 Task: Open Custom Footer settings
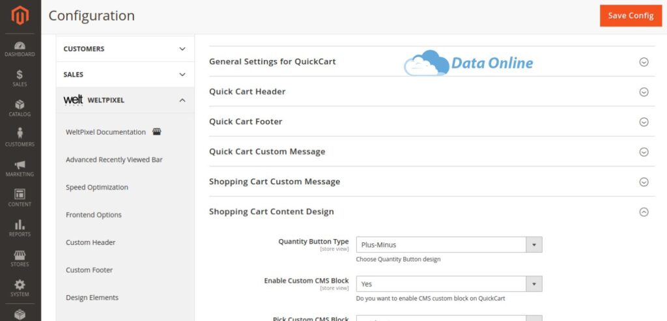point(89,270)
